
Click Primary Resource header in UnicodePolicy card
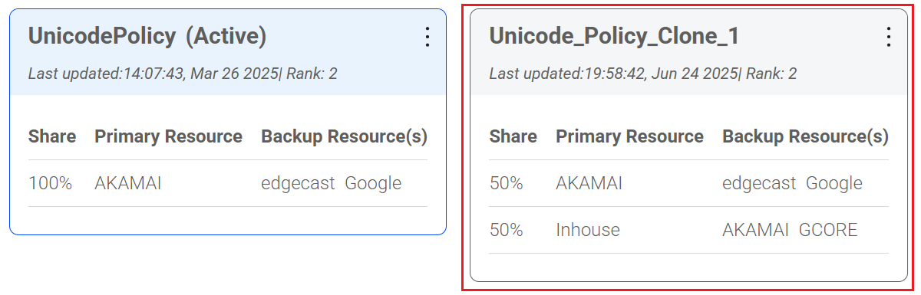coord(168,136)
